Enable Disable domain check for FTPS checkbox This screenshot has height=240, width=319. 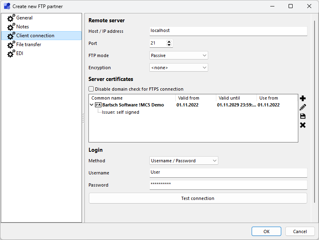click(x=91, y=89)
